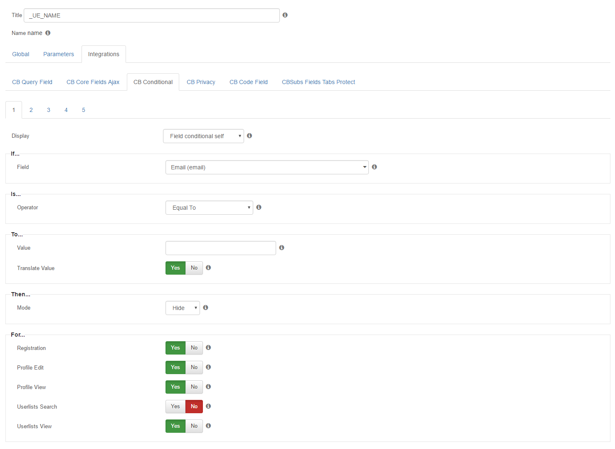Viewport: 615px width, 449px height.
Task: Click Yes for Registration
Action: (175, 348)
